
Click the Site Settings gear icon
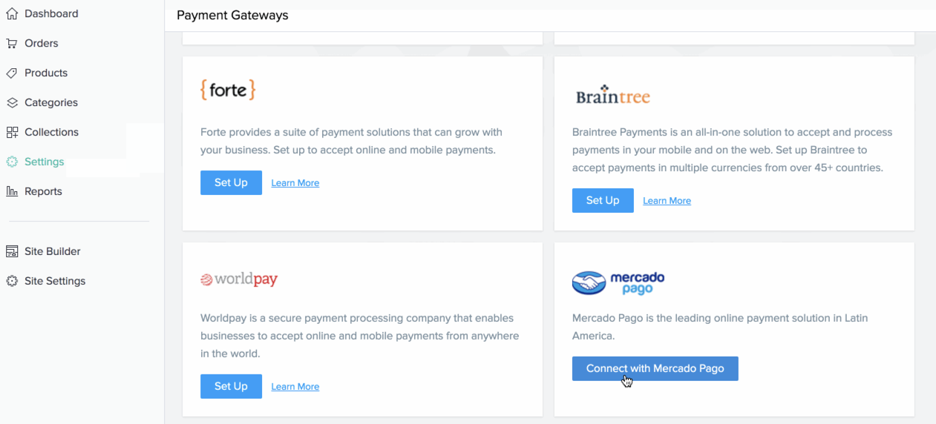(12, 281)
